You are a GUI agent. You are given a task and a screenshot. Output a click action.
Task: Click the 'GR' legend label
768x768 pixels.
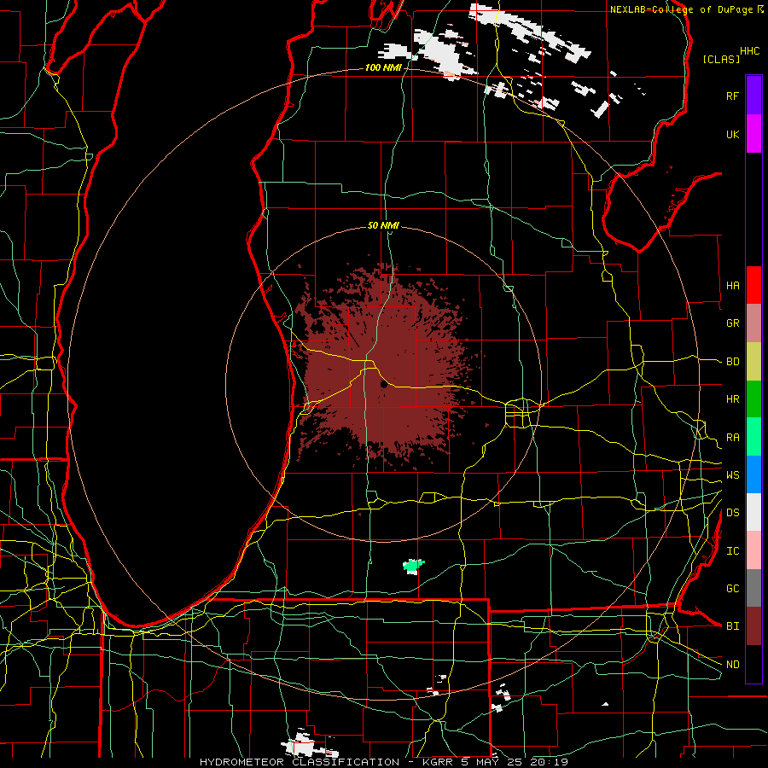tap(732, 323)
